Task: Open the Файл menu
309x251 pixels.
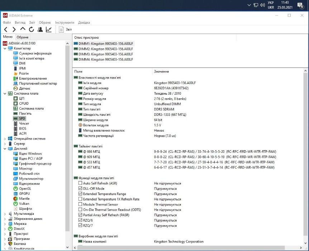Action: (7, 23)
